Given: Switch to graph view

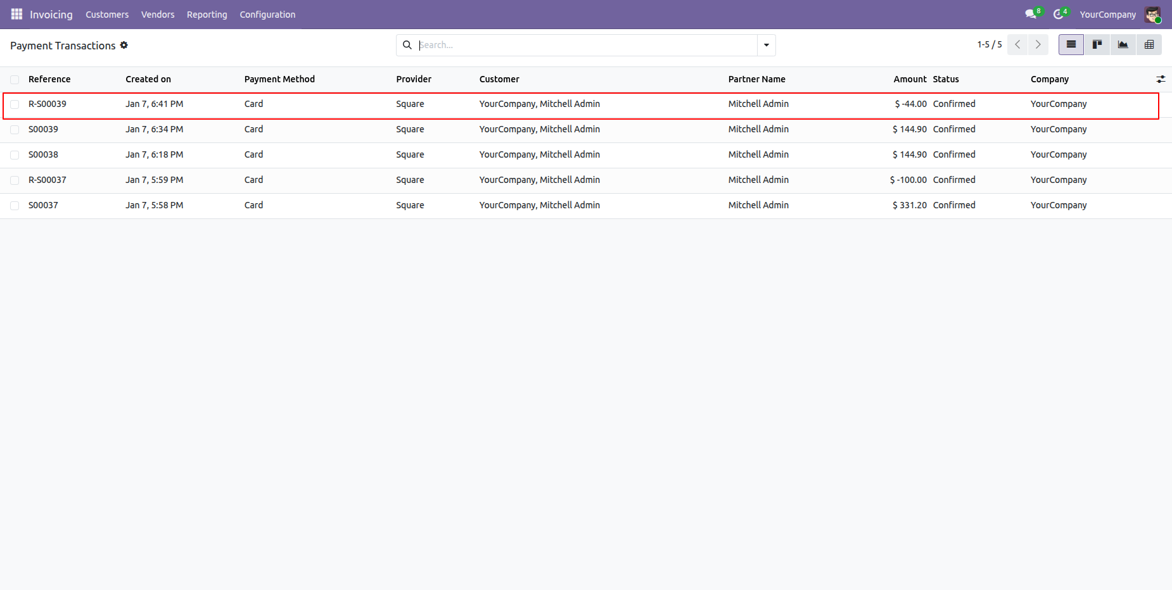Looking at the screenshot, I should tap(1123, 44).
